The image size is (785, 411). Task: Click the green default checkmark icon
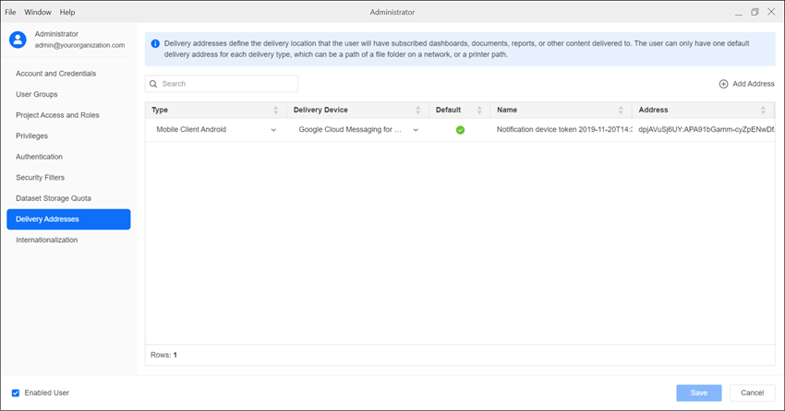[460, 130]
